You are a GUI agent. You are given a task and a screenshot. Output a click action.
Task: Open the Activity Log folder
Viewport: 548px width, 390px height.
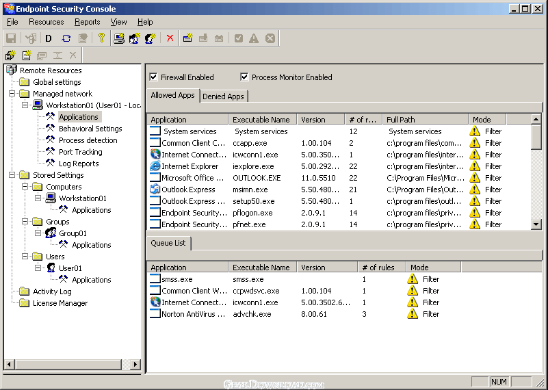[52, 291]
